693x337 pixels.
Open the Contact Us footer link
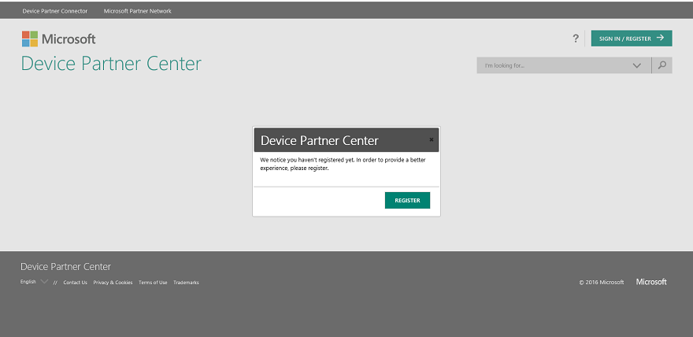[x=75, y=283]
